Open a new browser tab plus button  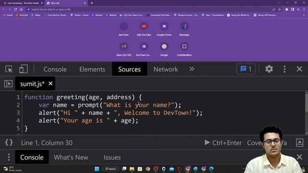click(92, 3)
